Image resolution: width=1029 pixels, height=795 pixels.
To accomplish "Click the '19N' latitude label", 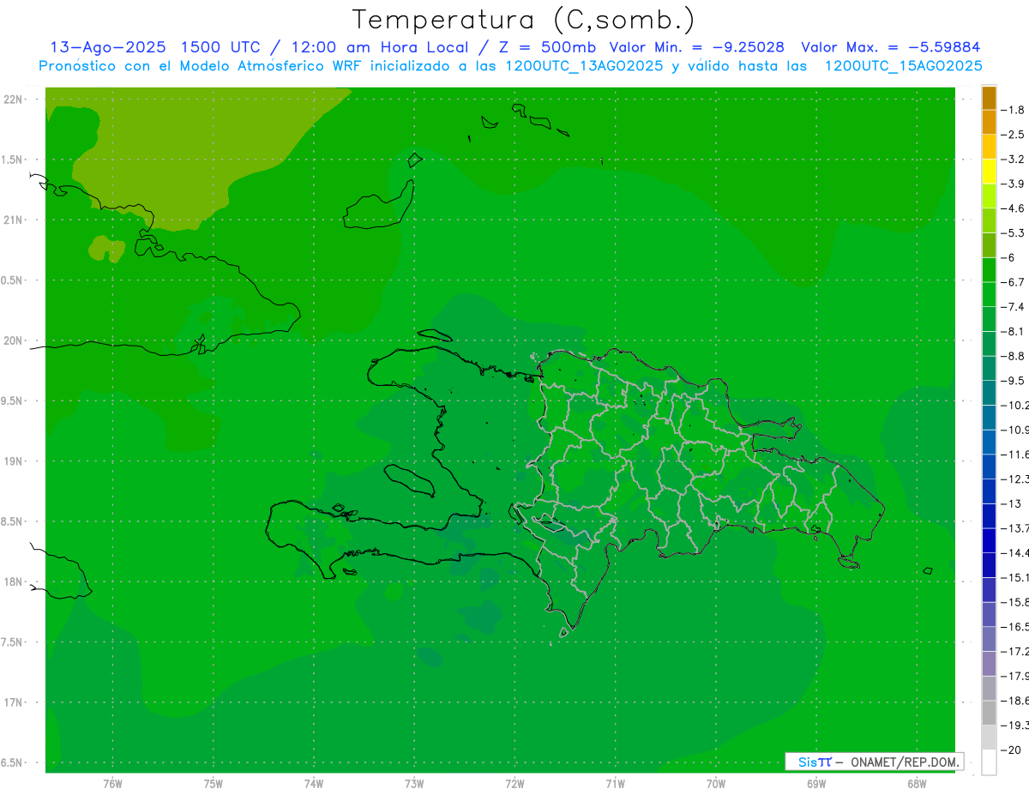I will [x=14, y=461].
